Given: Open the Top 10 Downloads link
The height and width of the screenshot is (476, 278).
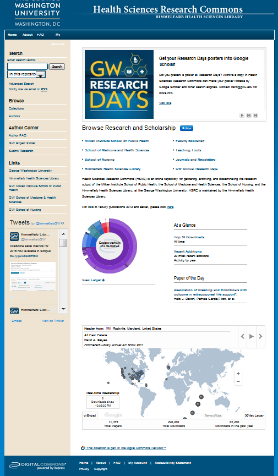Looking at the screenshot, I should click(x=189, y=237).
